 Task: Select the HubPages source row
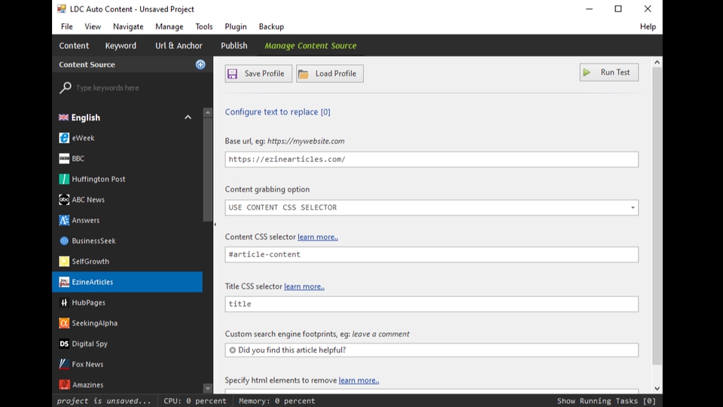(127, 303)
